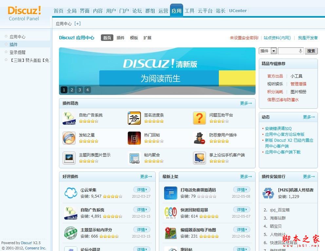325x251 pixels.
Task: Jump to carousel slide 4
Action: tap(87, 90)
